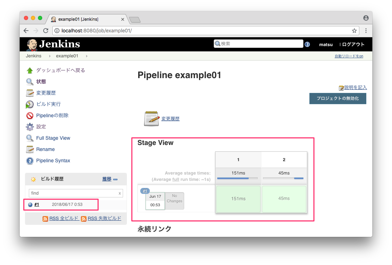The image size is (392, 265).
Task: Click the green dashboard return arrow icon
Action: [x=30, y=70]
